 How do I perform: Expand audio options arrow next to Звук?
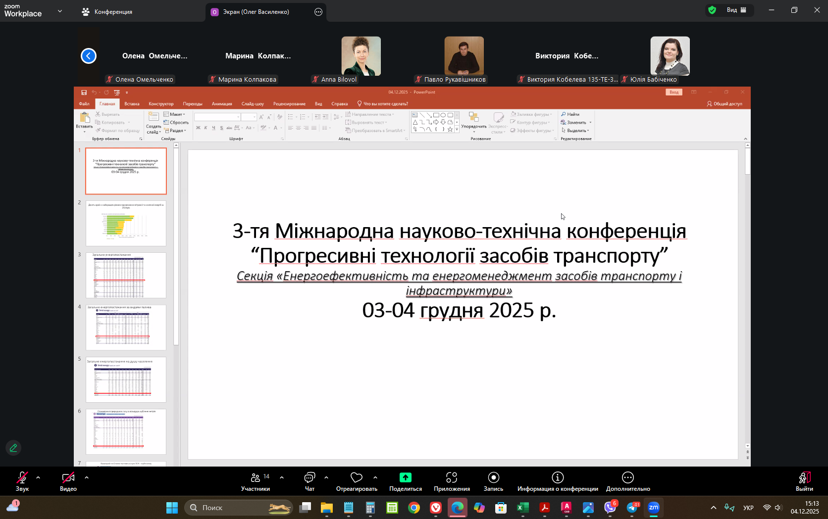click(38, 478)
